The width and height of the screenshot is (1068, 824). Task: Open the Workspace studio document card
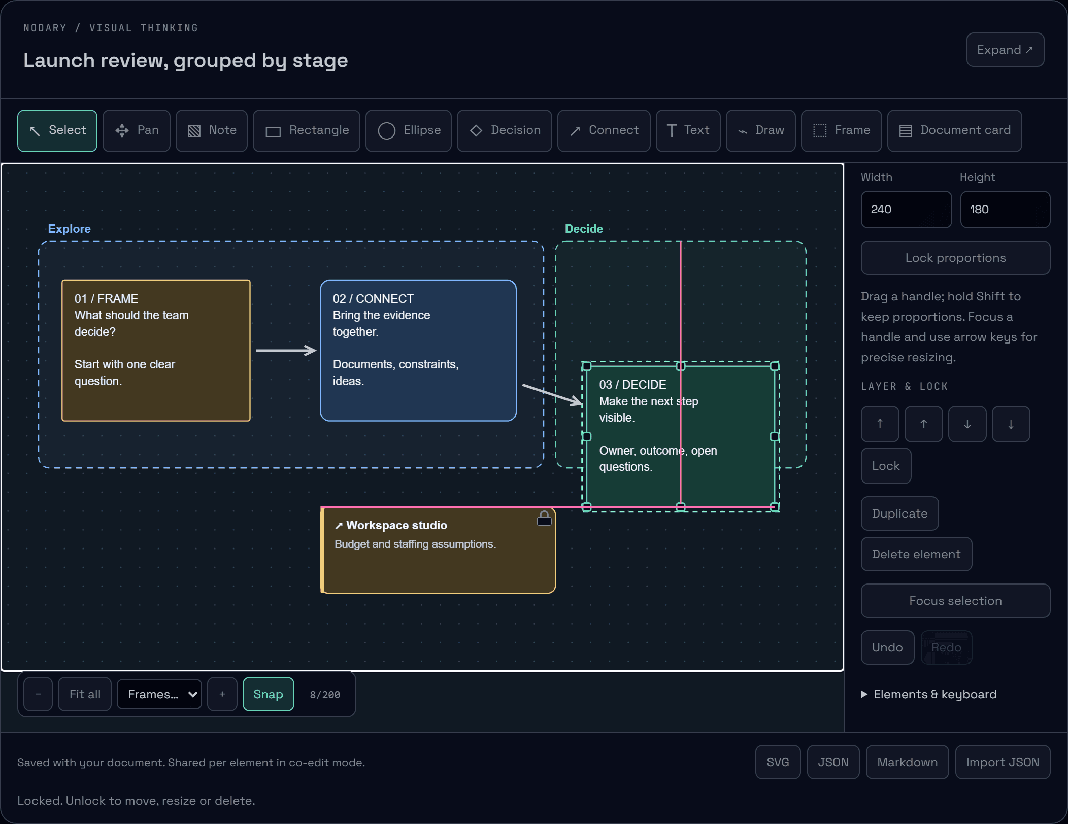pyautogui.click(x=439, y=551)
